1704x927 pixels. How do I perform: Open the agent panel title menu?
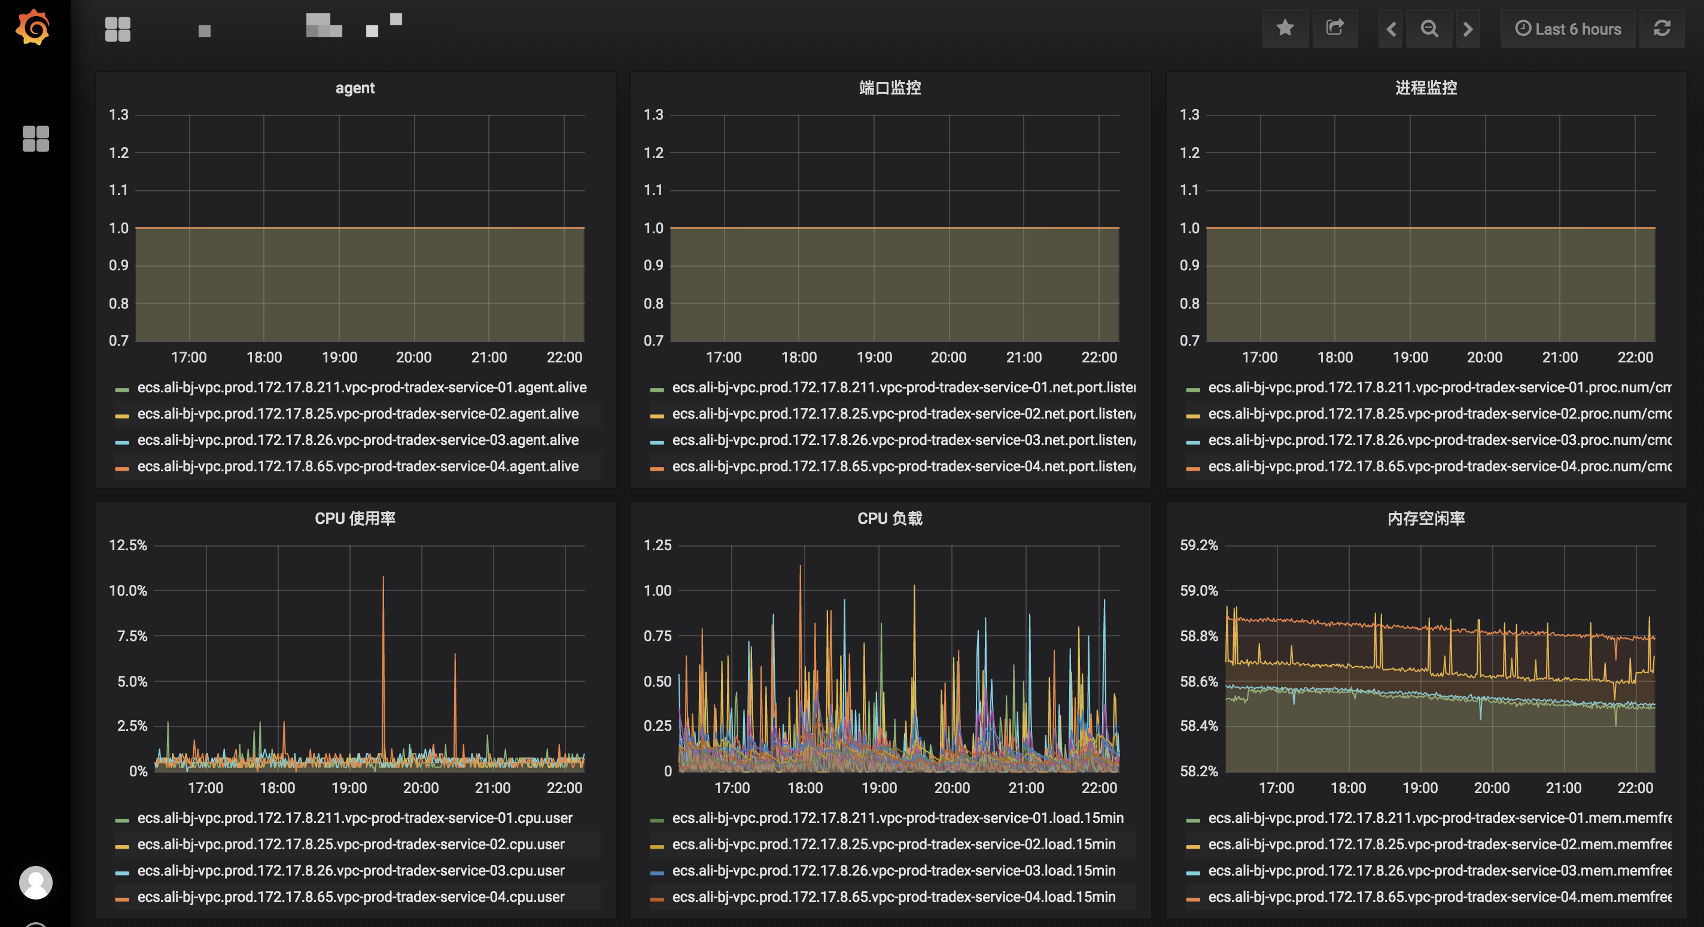tap(355, 88)
